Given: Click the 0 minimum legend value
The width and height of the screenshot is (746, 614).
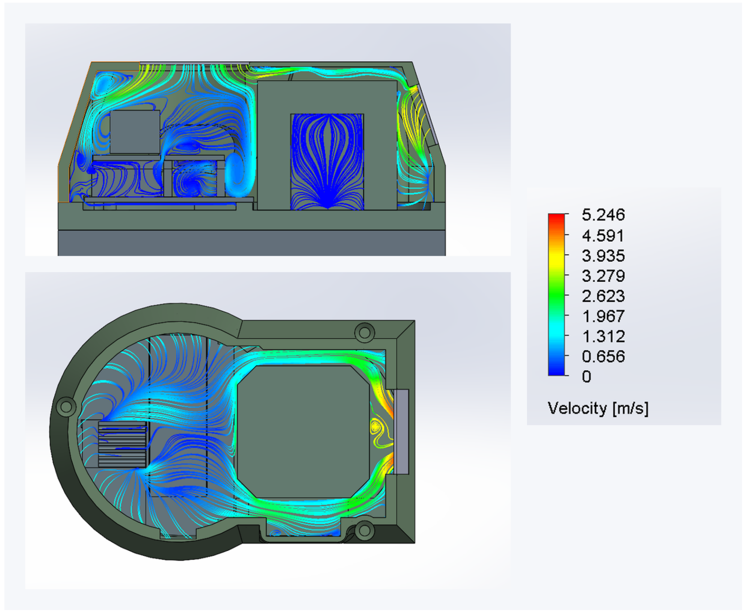Looking at the screenshot, I should pyautogui.click(x=587, y=377).
